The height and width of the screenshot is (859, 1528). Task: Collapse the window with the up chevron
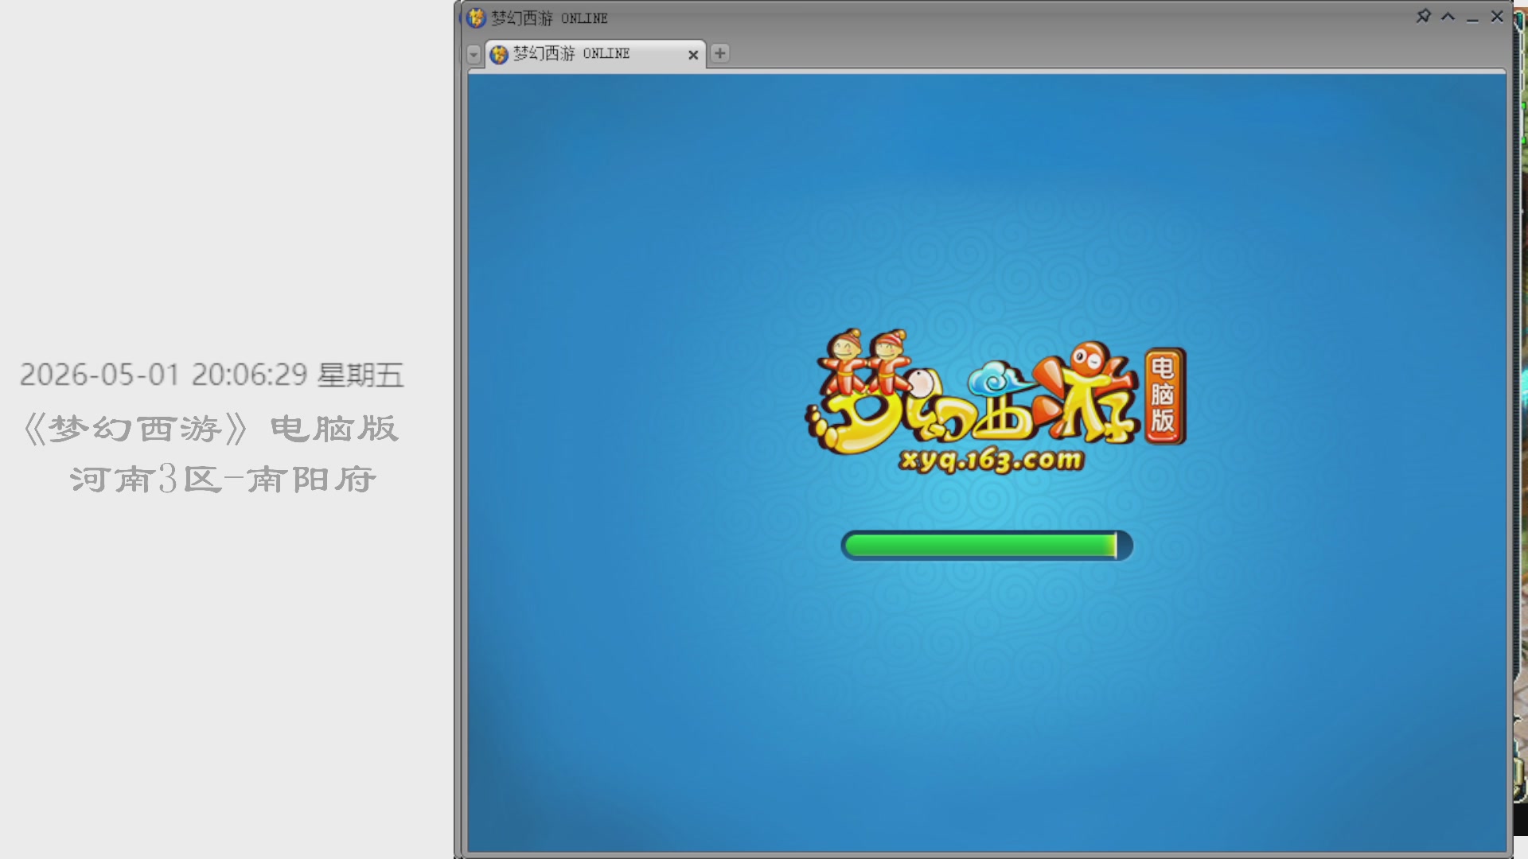pyautogui.click(x=1448, y=17)
